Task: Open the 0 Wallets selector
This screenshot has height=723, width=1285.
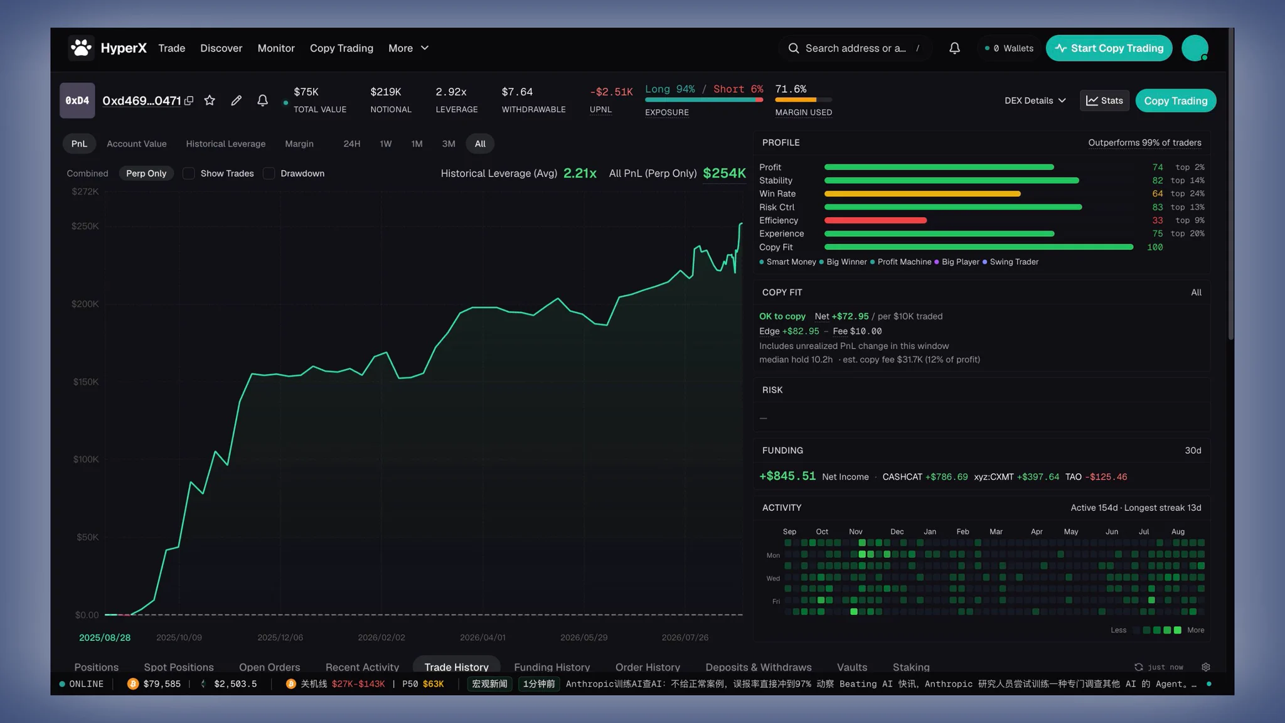Action: click(x=1009, y=48)
